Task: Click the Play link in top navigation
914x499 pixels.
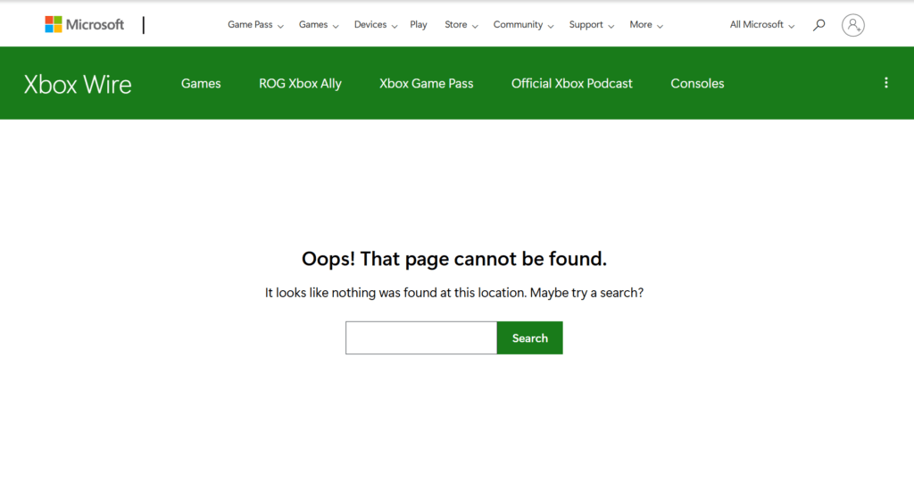Action: tap(419, 25)
